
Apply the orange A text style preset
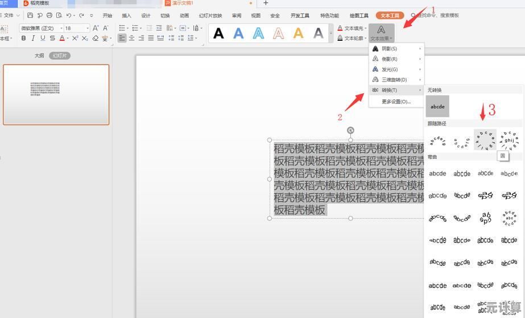click(298, 34)
